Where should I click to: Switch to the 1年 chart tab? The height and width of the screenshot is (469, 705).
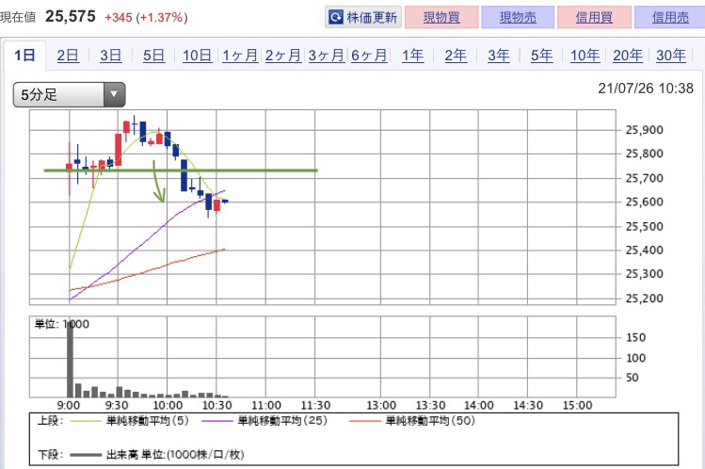coord(412,56)
